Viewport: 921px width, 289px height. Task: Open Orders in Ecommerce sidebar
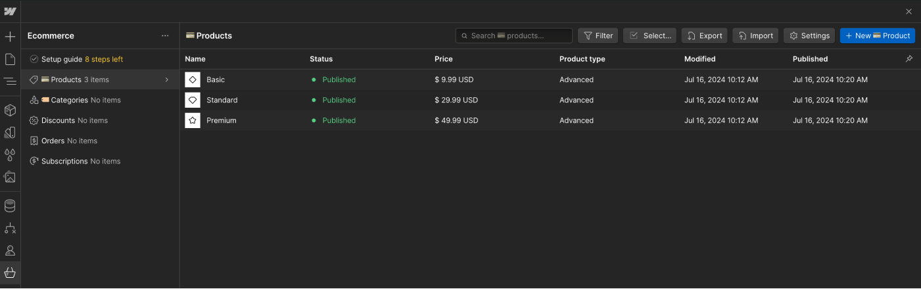[100, 141]
